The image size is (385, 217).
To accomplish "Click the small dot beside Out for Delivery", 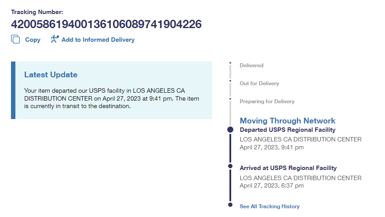I will point(230,81).
